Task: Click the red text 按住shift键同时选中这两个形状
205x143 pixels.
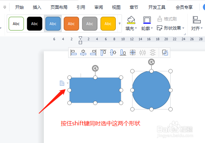Action: (100, 124)
